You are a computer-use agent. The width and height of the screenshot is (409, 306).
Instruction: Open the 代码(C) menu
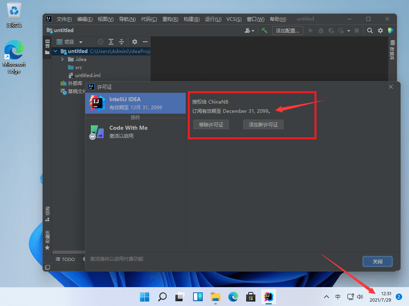coord(149,19)
